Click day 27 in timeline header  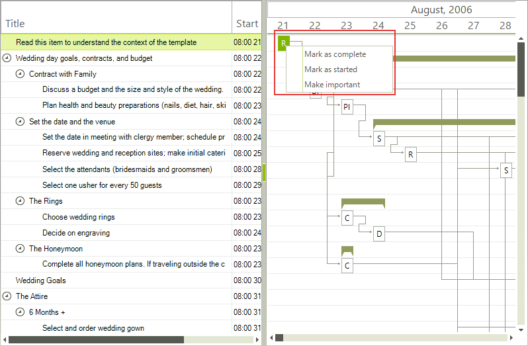pos(474,26)
